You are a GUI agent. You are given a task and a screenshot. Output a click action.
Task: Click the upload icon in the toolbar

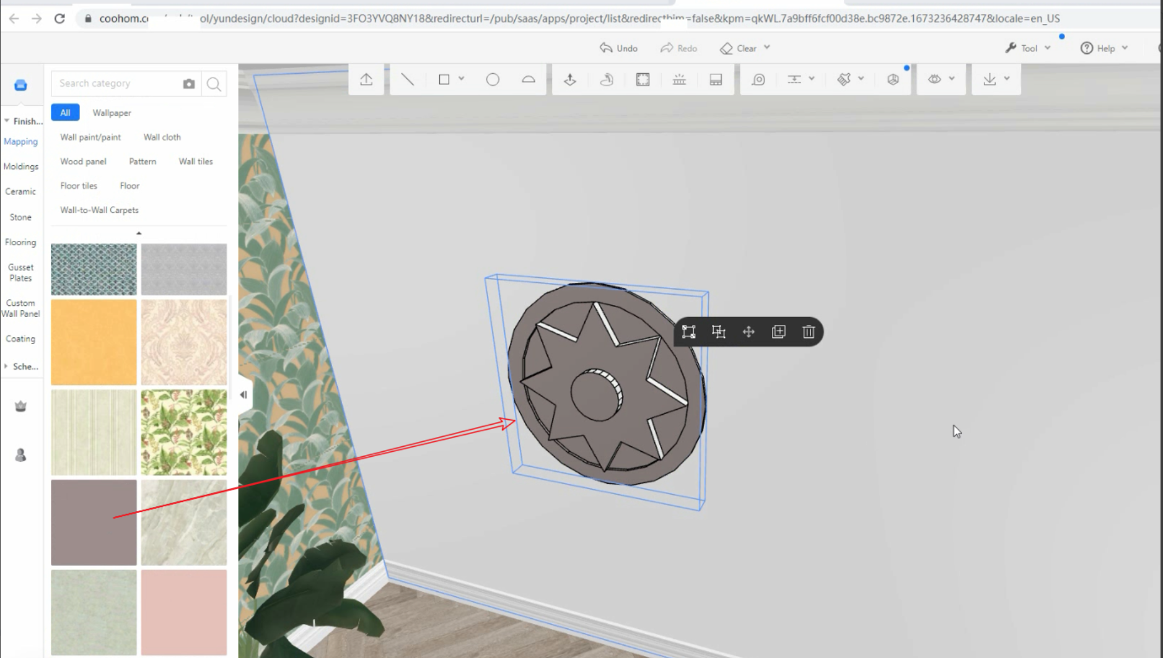[366, 79]
